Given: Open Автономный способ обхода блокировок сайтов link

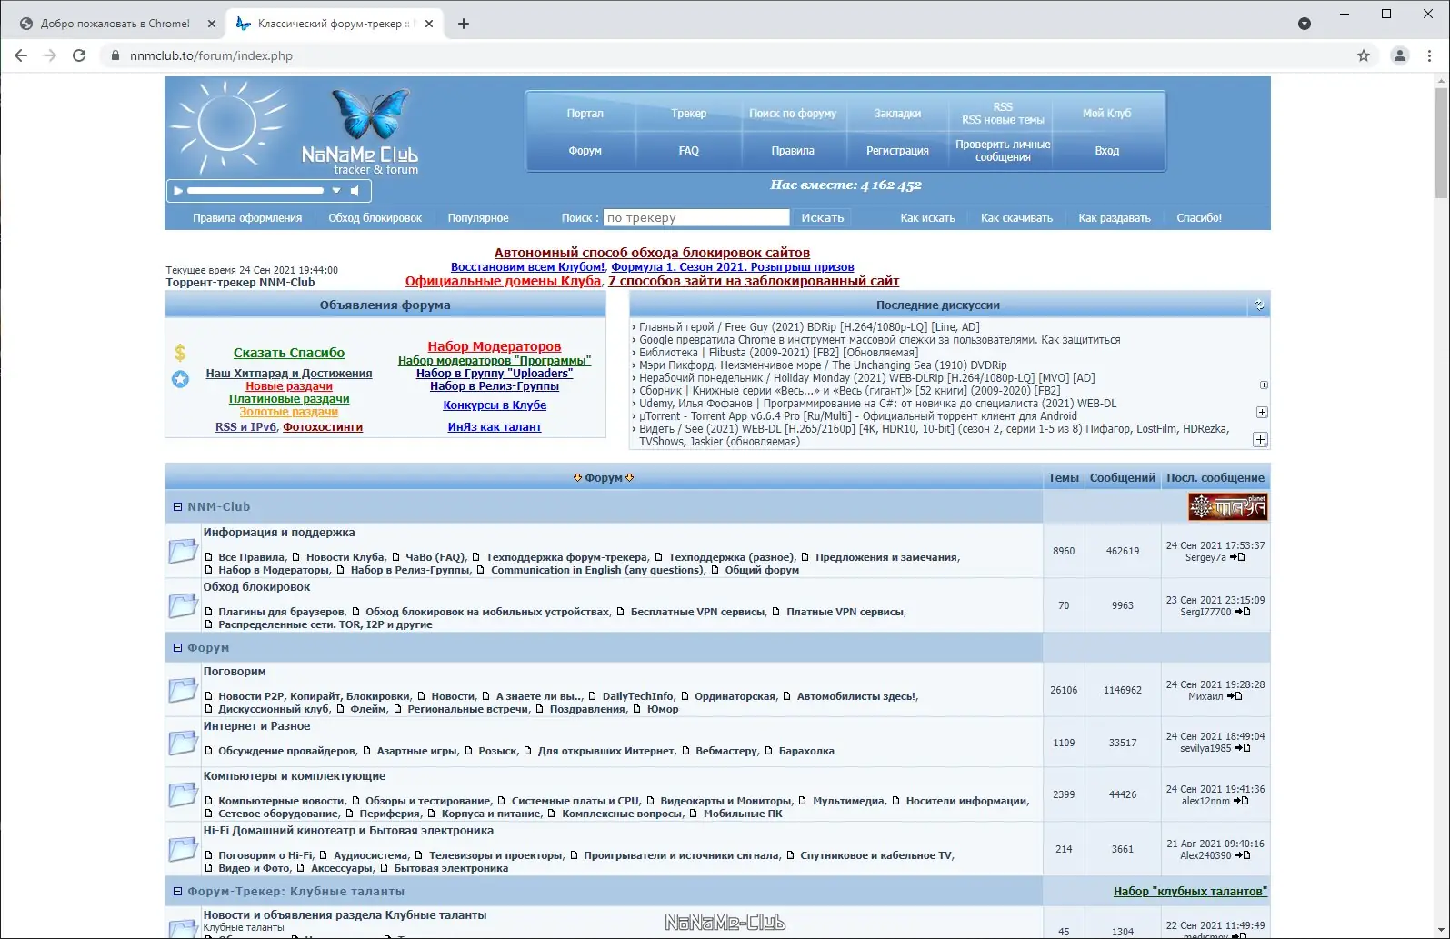Looking at the screenshot, I should (652, 253).
